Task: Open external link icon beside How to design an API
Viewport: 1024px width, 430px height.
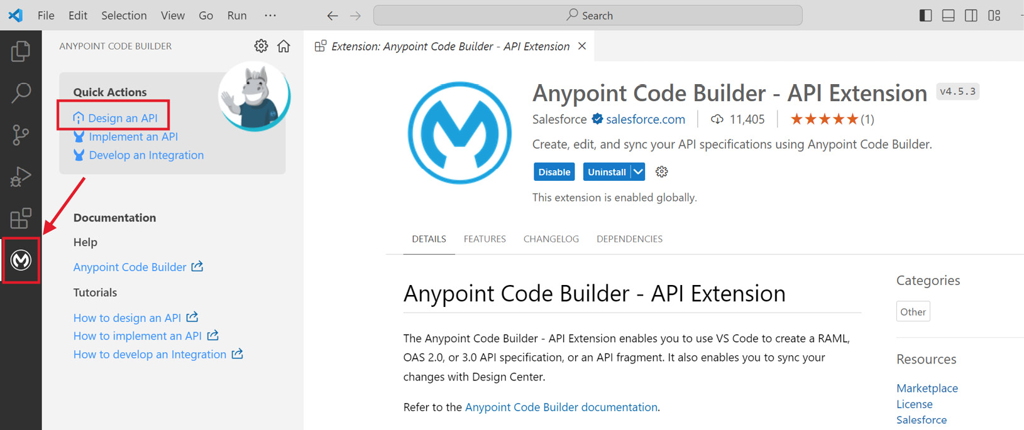Action: [192, 317]
